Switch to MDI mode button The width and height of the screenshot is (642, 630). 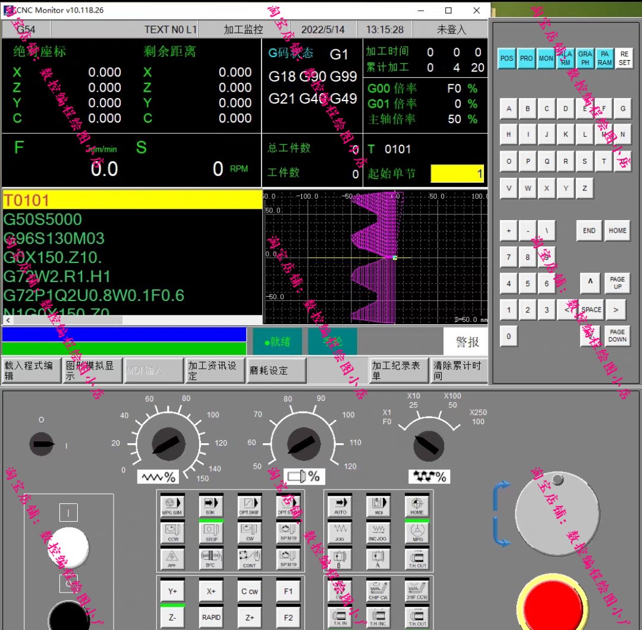coord(379,506)
